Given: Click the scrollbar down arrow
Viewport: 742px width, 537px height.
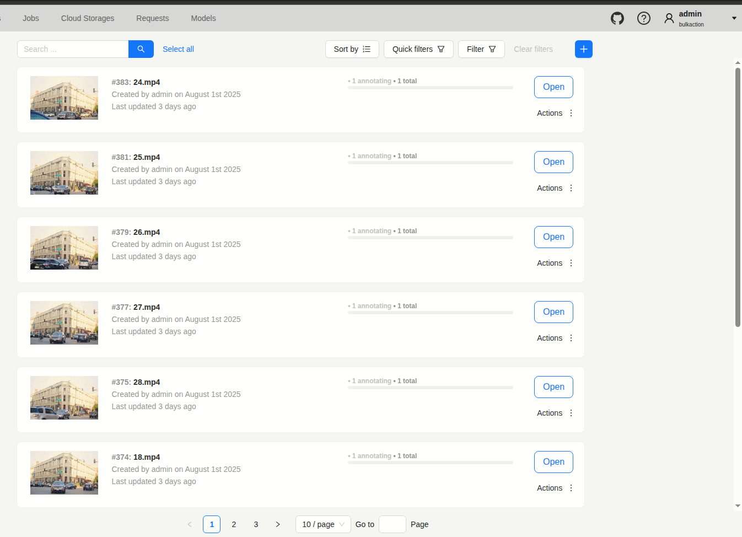Looking at the screenshot, I should click(738, 506).
